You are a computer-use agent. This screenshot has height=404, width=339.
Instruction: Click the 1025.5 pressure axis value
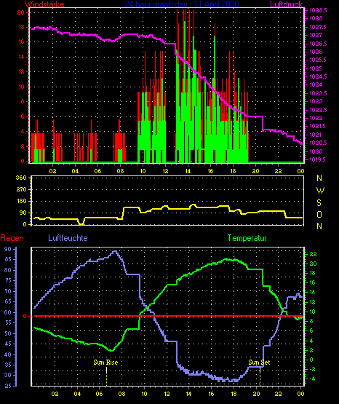coord(318,60)
